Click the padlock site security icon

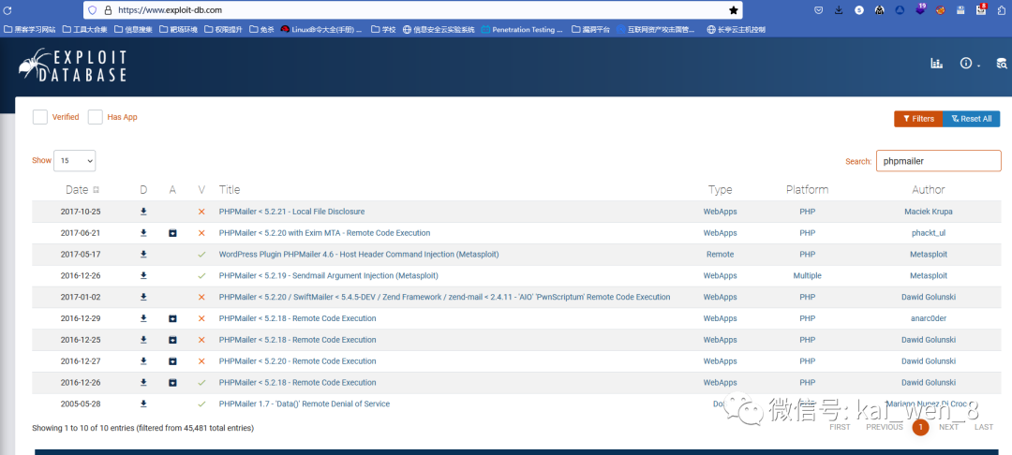coord(108,10)
